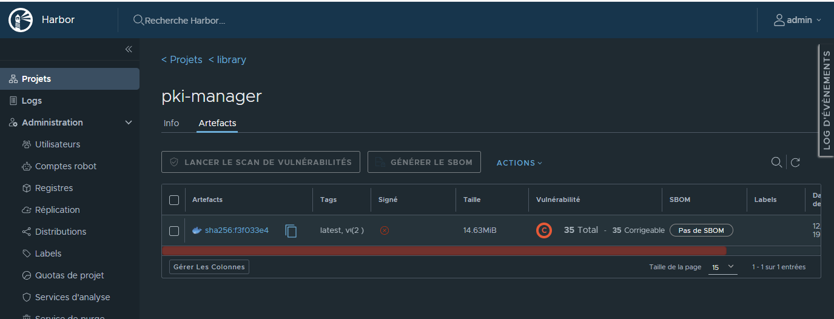Change the page size dropdown

click(x=723, y=267)
